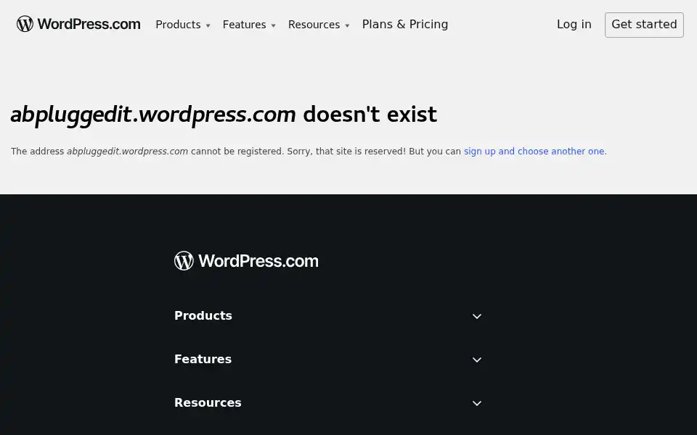The width and height of the screenshot is (697, 435).
Task: Click the footer Resources heading
Action: coord(208,402)
